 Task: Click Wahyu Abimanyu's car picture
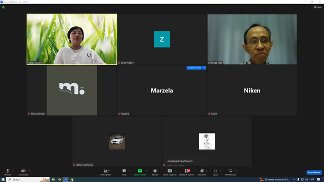click(117, 142)
